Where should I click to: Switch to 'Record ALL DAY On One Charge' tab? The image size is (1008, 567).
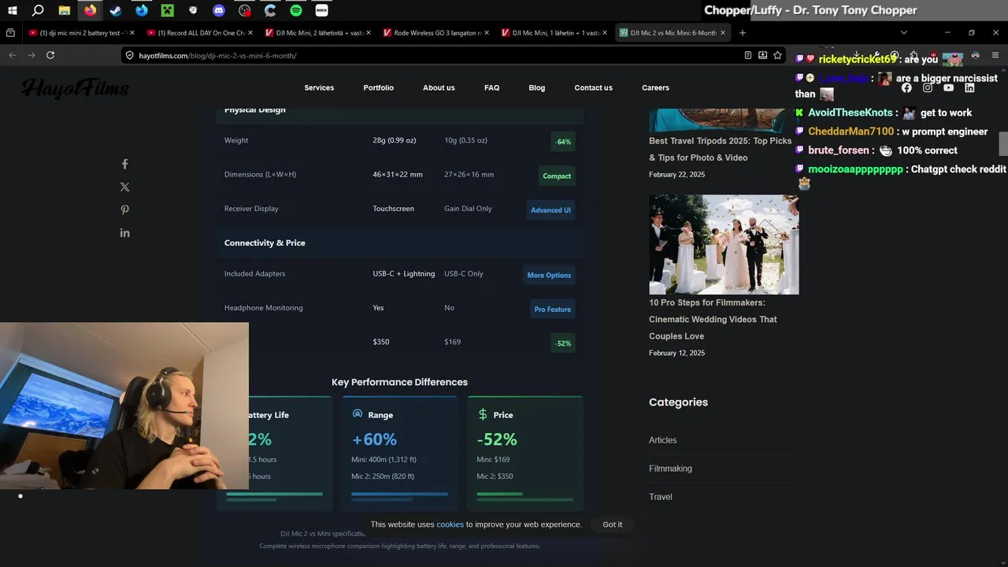(x=200, y=33)
